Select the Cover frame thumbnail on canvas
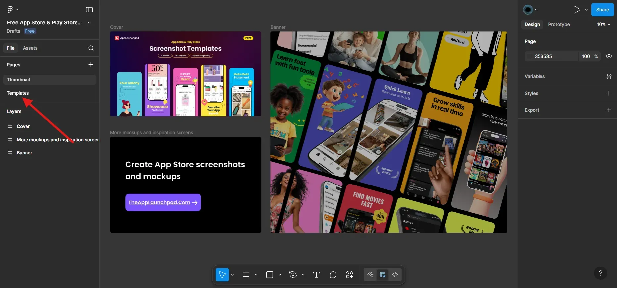This screenshot has width=617, height=288. [x=185, y=74]
